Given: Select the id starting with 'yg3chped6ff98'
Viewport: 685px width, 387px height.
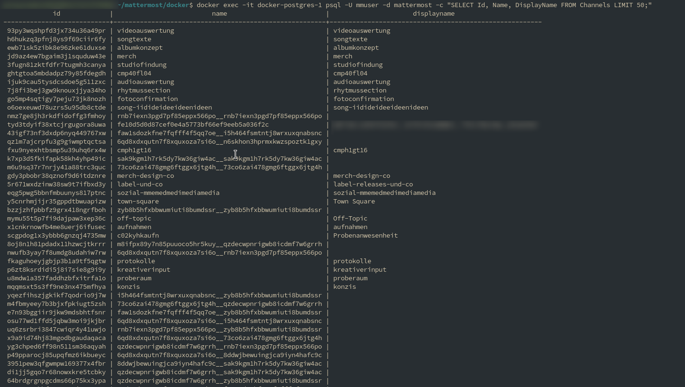Looking at the screenshot, I should point(56,346).
